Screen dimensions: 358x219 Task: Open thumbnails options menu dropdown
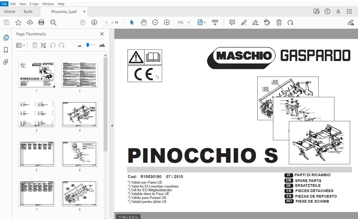click(21, 45)
